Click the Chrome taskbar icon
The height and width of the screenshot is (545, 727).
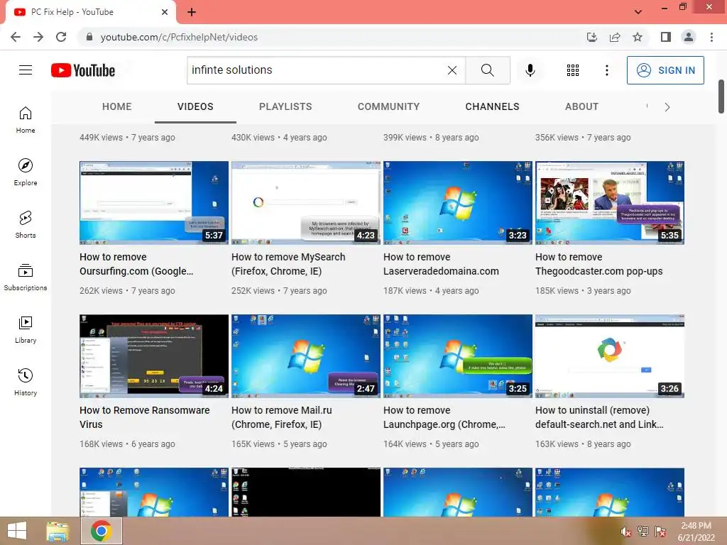click(101, 531)
